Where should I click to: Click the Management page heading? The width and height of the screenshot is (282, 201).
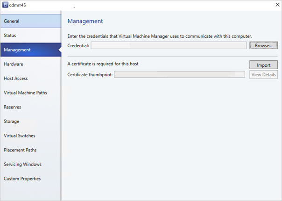coord(85,21)
